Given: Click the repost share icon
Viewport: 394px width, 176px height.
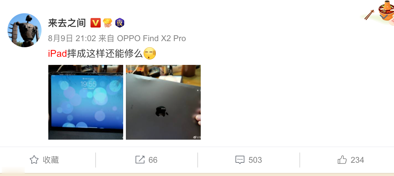Looking at the screenshot, I should 140,160.
